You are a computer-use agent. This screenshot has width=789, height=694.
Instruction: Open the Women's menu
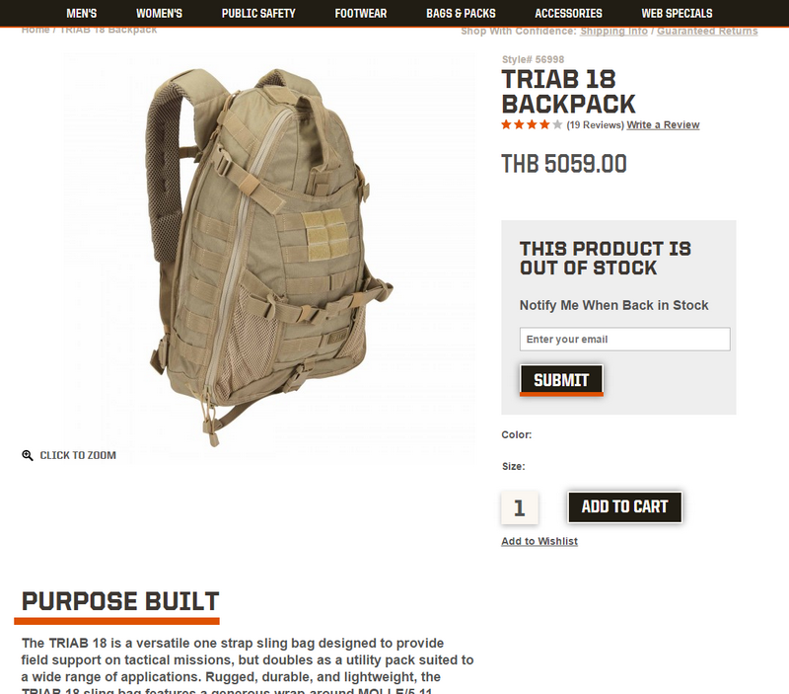159,14
